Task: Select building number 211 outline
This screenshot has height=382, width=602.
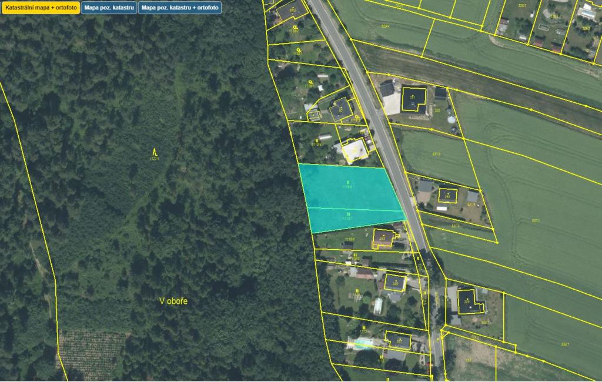Action: (x=413, y=99)
